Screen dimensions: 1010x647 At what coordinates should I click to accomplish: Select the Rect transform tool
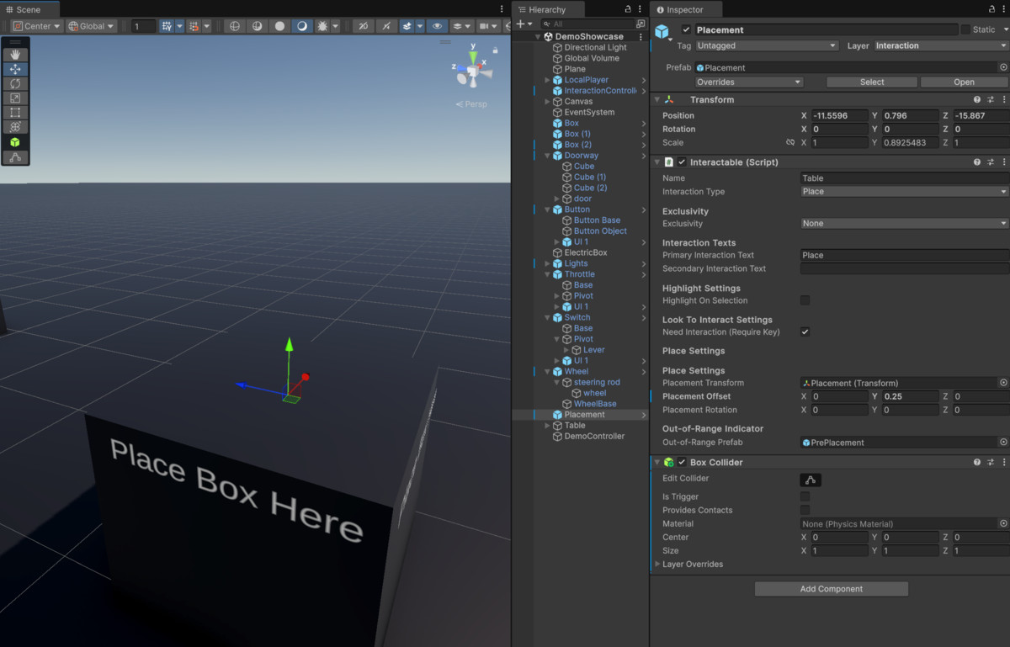(x=15, y=111)
